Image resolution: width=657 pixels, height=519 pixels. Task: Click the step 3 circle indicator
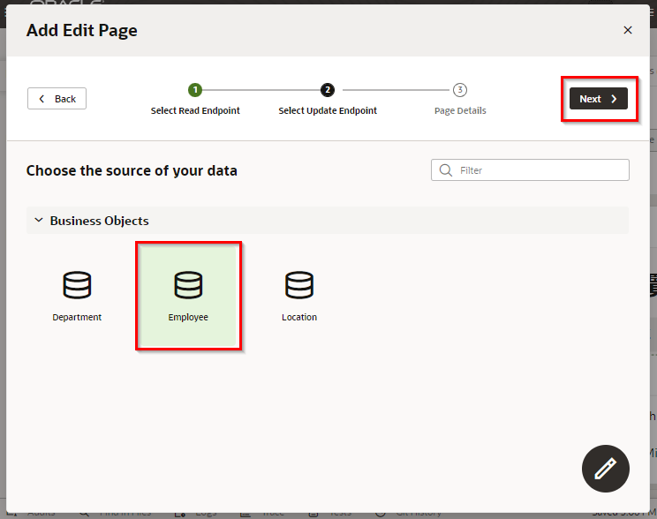460,90
